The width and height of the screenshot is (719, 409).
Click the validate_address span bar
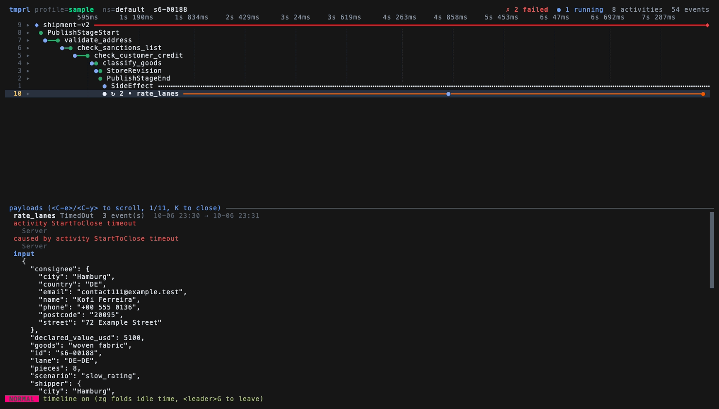[x=51, y=40]
